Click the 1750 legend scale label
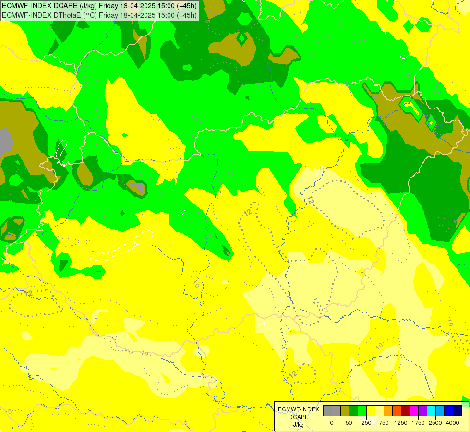 pyautogui.click(x=418, y=423)
